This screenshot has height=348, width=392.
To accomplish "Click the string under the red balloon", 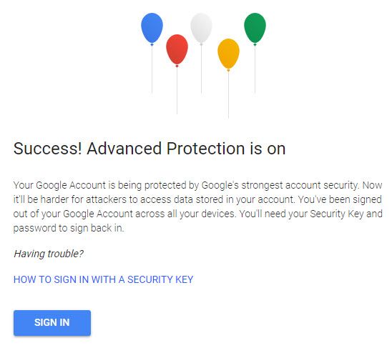I will tap(177, 91).
